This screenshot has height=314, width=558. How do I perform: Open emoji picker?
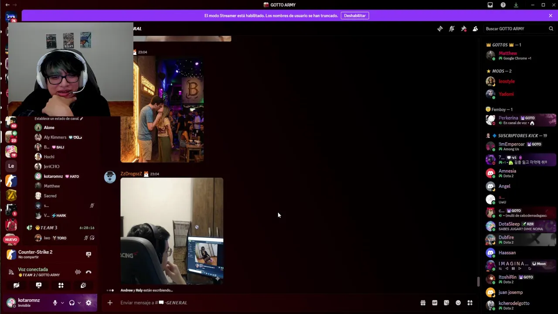tap(458, 303)
